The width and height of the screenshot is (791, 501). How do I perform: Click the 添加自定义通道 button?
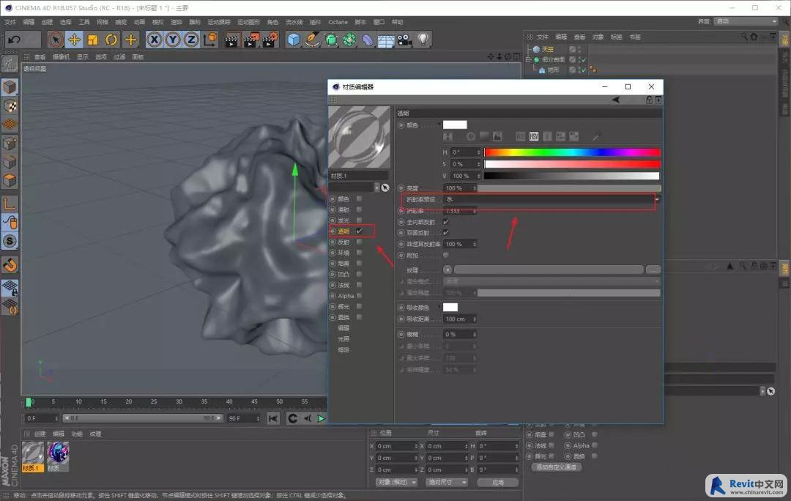[x=556, y=467]
